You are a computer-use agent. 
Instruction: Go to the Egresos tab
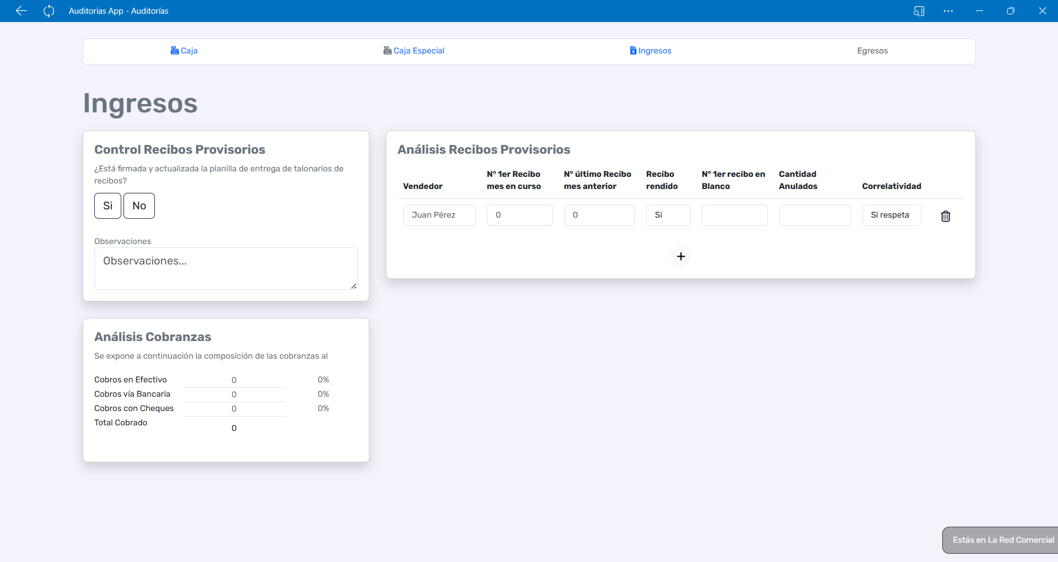(x=872, y=51)
